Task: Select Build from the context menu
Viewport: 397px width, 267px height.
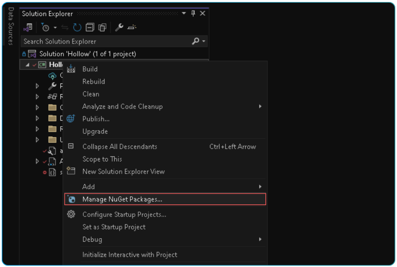Action: coord(89,69)
